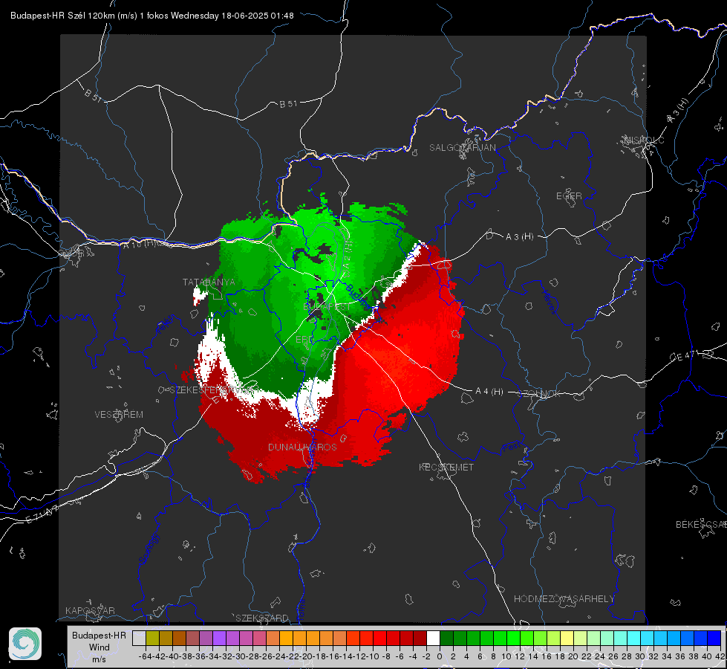Pick the dark green swatch between 0 and 2
The height and width of the screenshot is (669, 727).
[446, 638]
